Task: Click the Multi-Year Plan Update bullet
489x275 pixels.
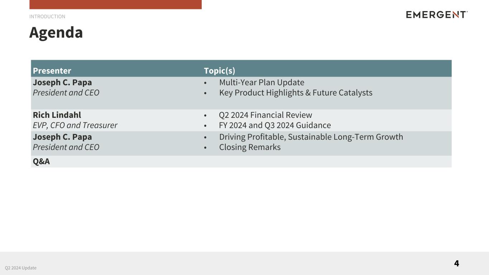Action: pyautogui.click(x=262, y=82)
